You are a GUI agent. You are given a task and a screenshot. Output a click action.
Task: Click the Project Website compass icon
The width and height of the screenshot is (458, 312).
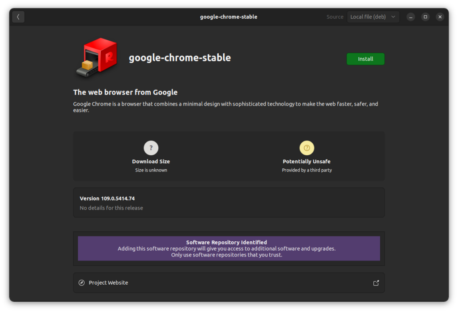82,282
